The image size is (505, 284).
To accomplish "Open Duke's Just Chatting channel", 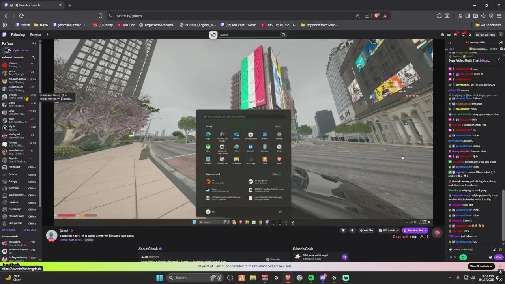I will pos(19,105).
